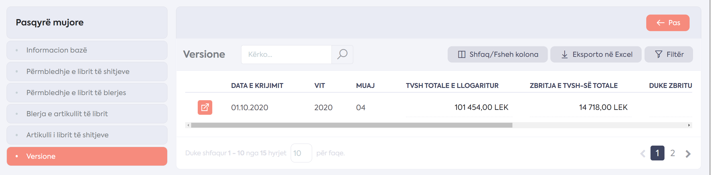
Task: Go to next page arrow
Action: point(688,154)
